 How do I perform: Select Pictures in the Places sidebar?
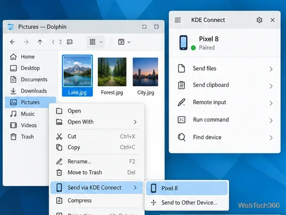pyautogui.click(x=30, y=102)
